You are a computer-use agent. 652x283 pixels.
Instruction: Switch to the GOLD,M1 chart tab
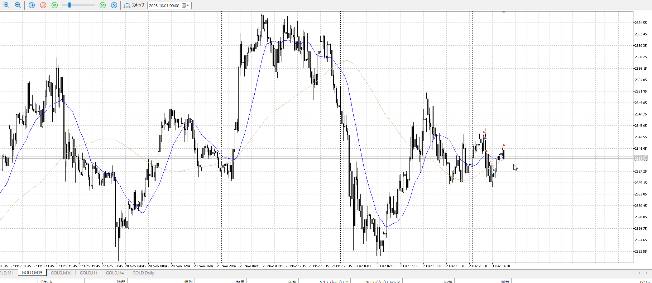[7, 273]
